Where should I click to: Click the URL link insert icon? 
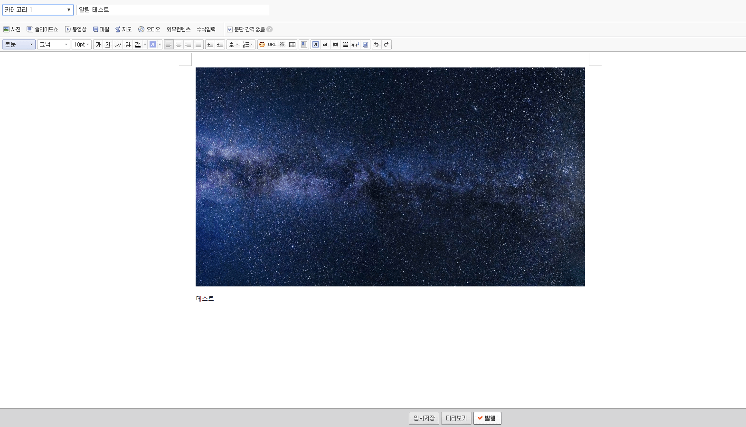click(272, 45)
